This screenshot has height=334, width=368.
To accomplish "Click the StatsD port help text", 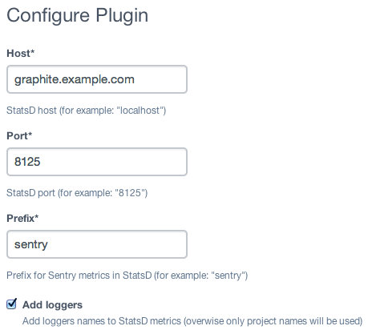I will coord(77,193).
